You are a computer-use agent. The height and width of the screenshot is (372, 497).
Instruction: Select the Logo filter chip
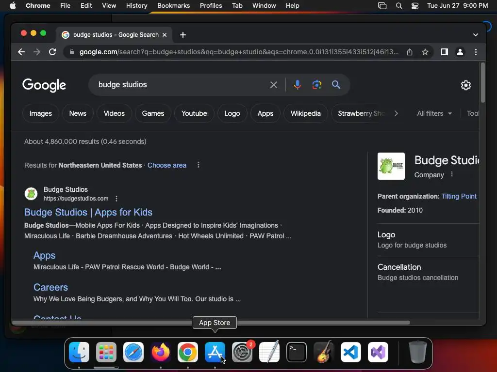232,113
